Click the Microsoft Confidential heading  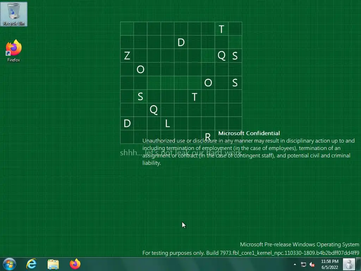(249, 133)
